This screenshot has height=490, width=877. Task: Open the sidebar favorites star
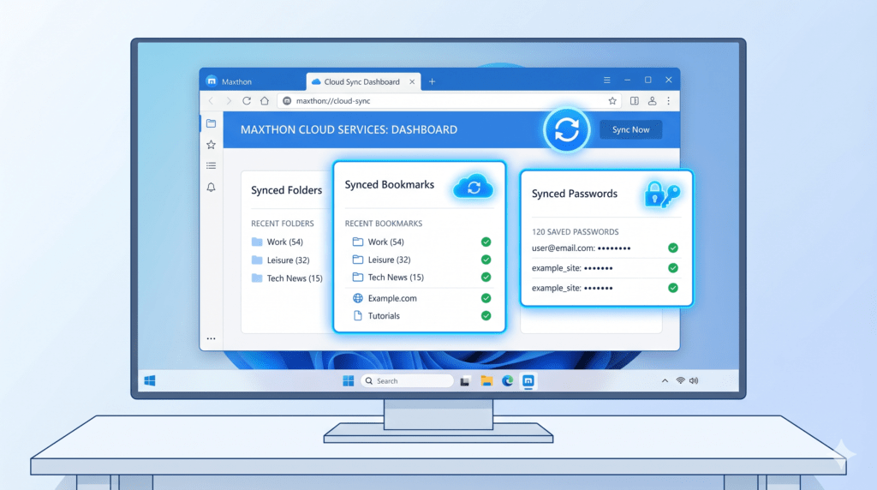[x=211, y=145]
